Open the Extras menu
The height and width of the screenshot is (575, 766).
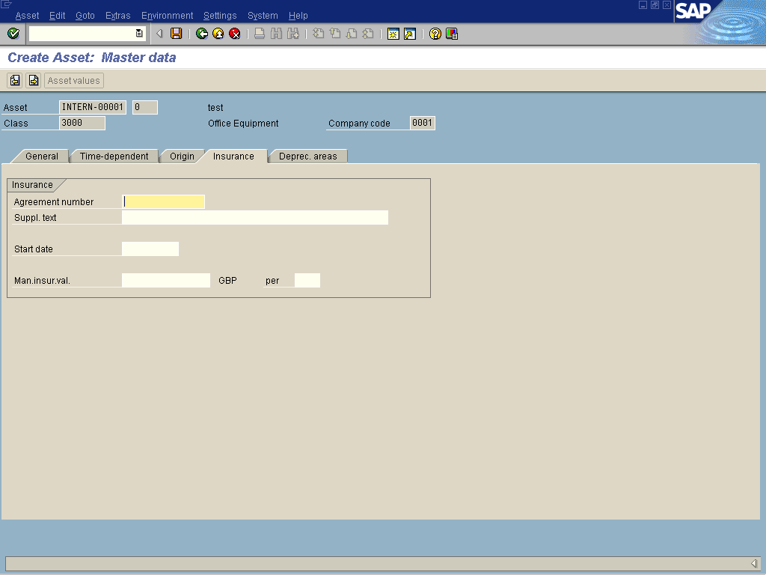pyautogui.click(x=117, y=16)
